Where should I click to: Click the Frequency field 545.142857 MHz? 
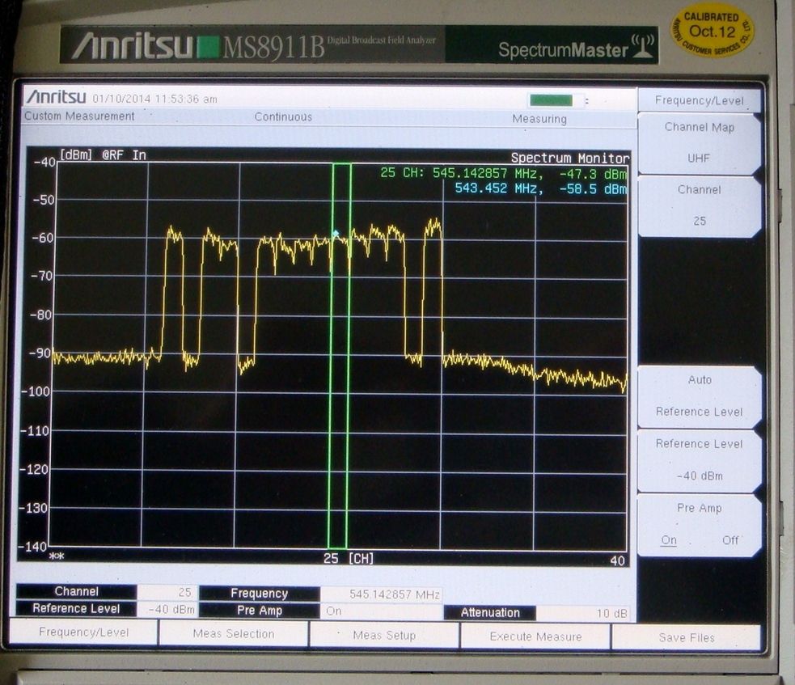381,594
